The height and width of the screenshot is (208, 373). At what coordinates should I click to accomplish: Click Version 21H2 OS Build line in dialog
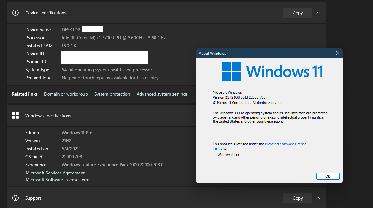(x=240, y=97)
